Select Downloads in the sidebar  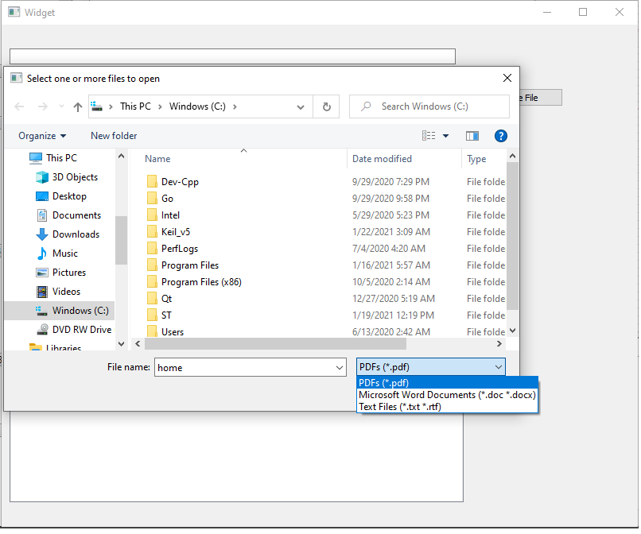tap(75, 234)
